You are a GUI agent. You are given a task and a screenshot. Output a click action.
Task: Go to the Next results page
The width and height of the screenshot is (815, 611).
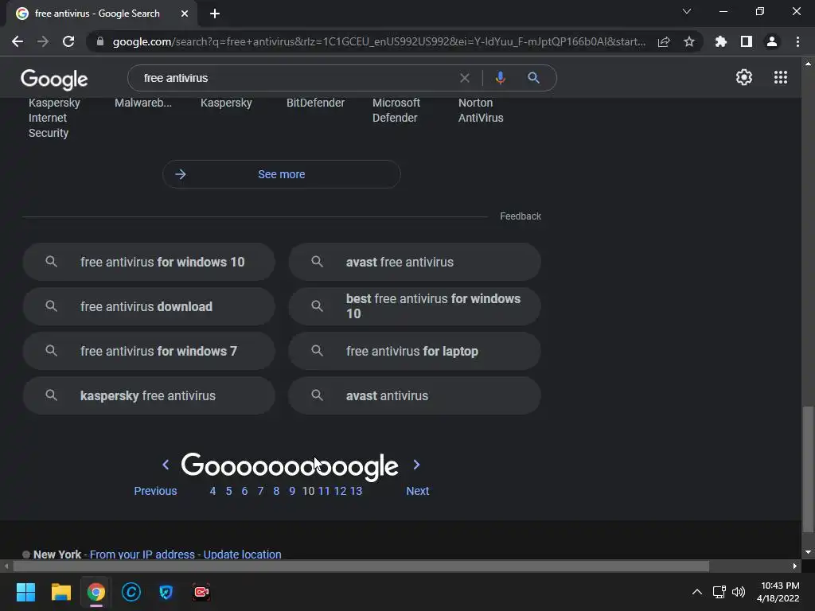[417, 491]
